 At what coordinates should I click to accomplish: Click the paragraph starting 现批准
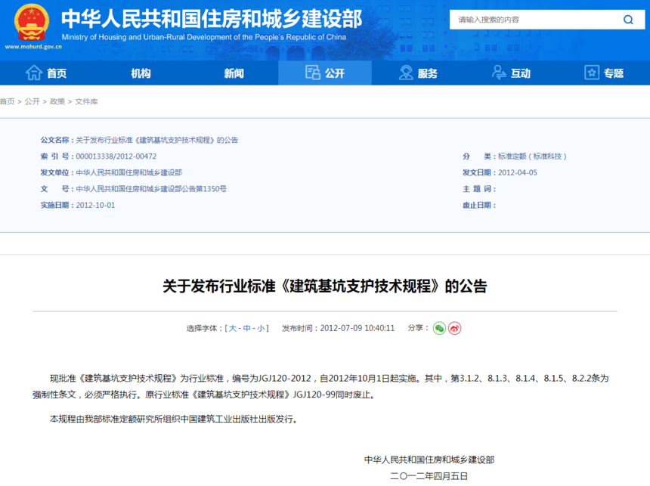tap(320, 386)
